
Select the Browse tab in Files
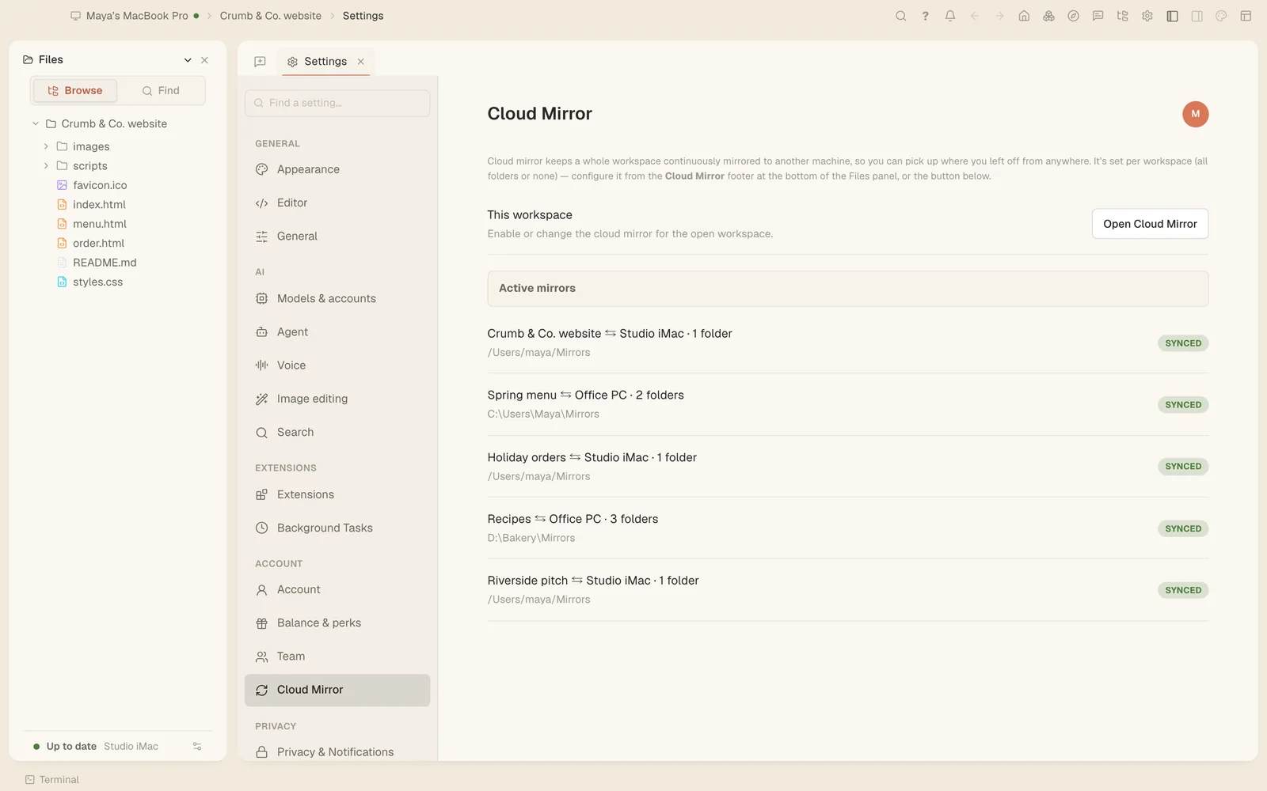(75, 91)
